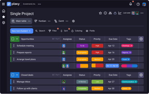Click Medium priority of Arrange travel plans
Image resolution: width=149 pixels, height=94 pixels.
click(97, 59)
